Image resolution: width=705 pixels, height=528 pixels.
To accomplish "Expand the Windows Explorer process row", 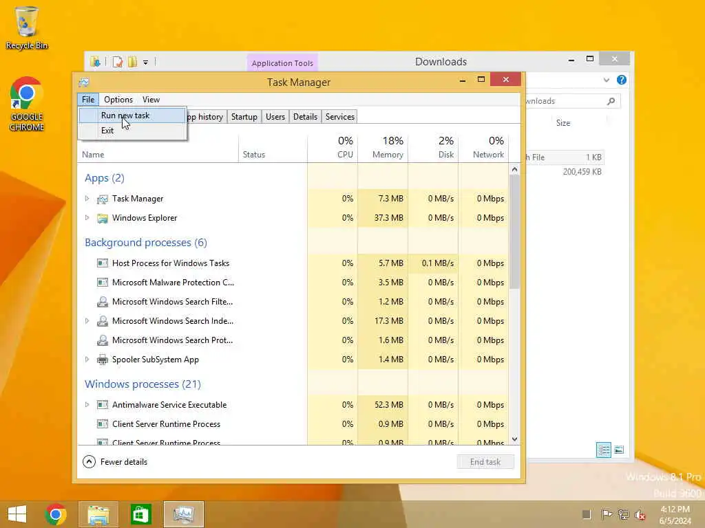I will pyautogui.click(x=87, y=218).
